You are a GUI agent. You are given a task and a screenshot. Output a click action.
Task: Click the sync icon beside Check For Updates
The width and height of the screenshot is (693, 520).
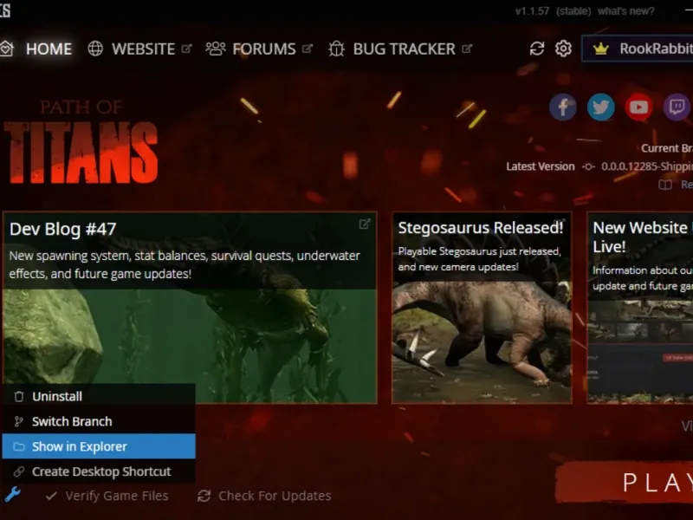pyautogui.click(x=204, y=496)
